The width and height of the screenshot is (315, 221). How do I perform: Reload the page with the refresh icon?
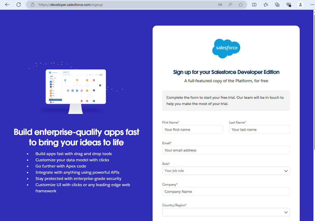(x=19, y=5)
